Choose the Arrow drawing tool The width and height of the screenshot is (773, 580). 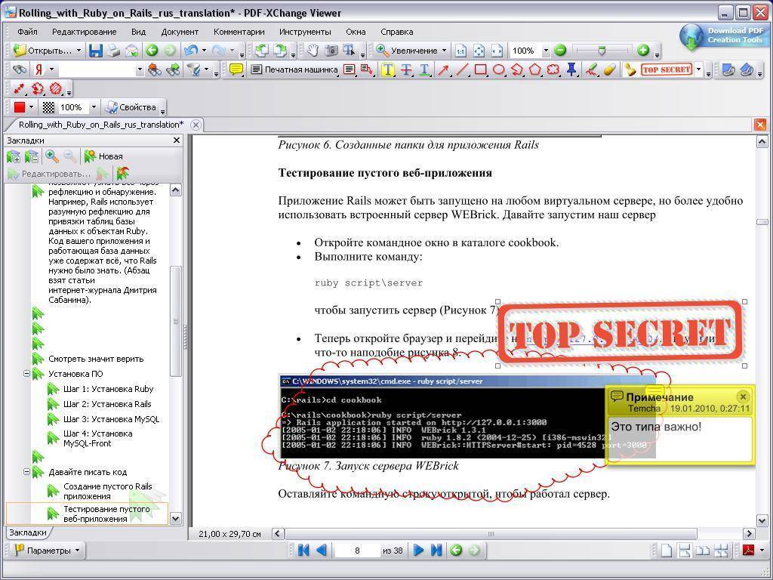[x=443, y=70]
